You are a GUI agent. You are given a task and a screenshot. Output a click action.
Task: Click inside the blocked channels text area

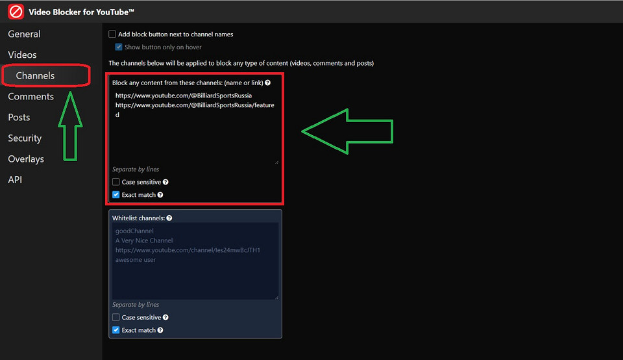click(x=195, y=136)
